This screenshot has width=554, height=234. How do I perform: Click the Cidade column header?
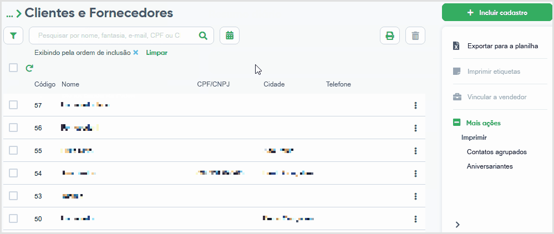click(x=274, y=84)
